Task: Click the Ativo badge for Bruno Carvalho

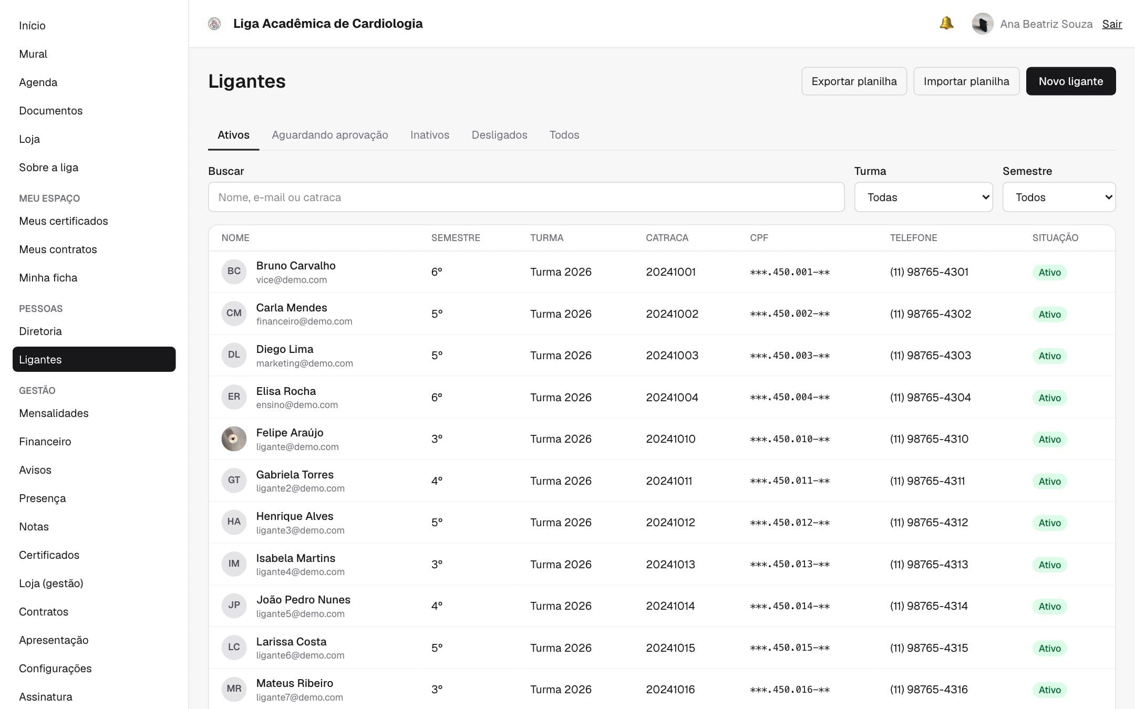Action: [1049, 272]
